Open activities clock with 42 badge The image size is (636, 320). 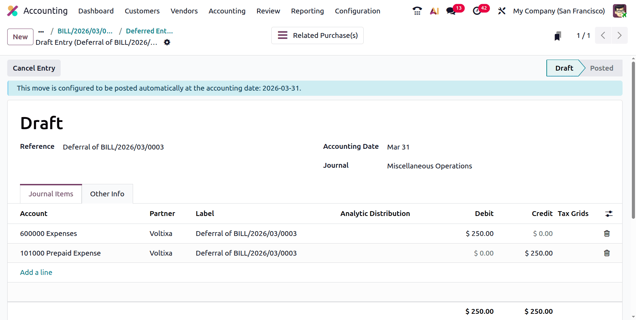click(481, 10)
